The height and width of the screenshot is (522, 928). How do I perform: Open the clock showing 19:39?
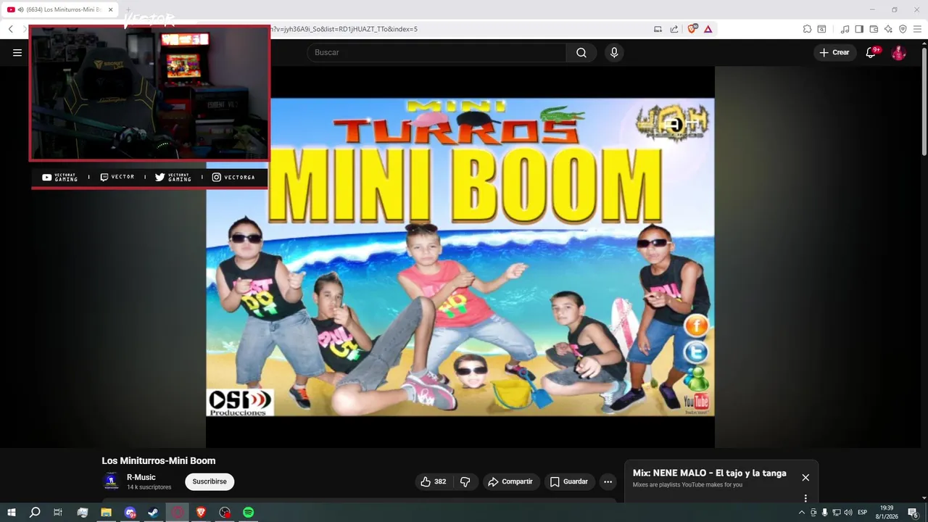pos(887,512)
